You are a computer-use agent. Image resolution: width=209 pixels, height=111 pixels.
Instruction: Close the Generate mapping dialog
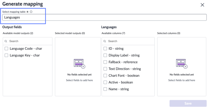tap(202, 5)
